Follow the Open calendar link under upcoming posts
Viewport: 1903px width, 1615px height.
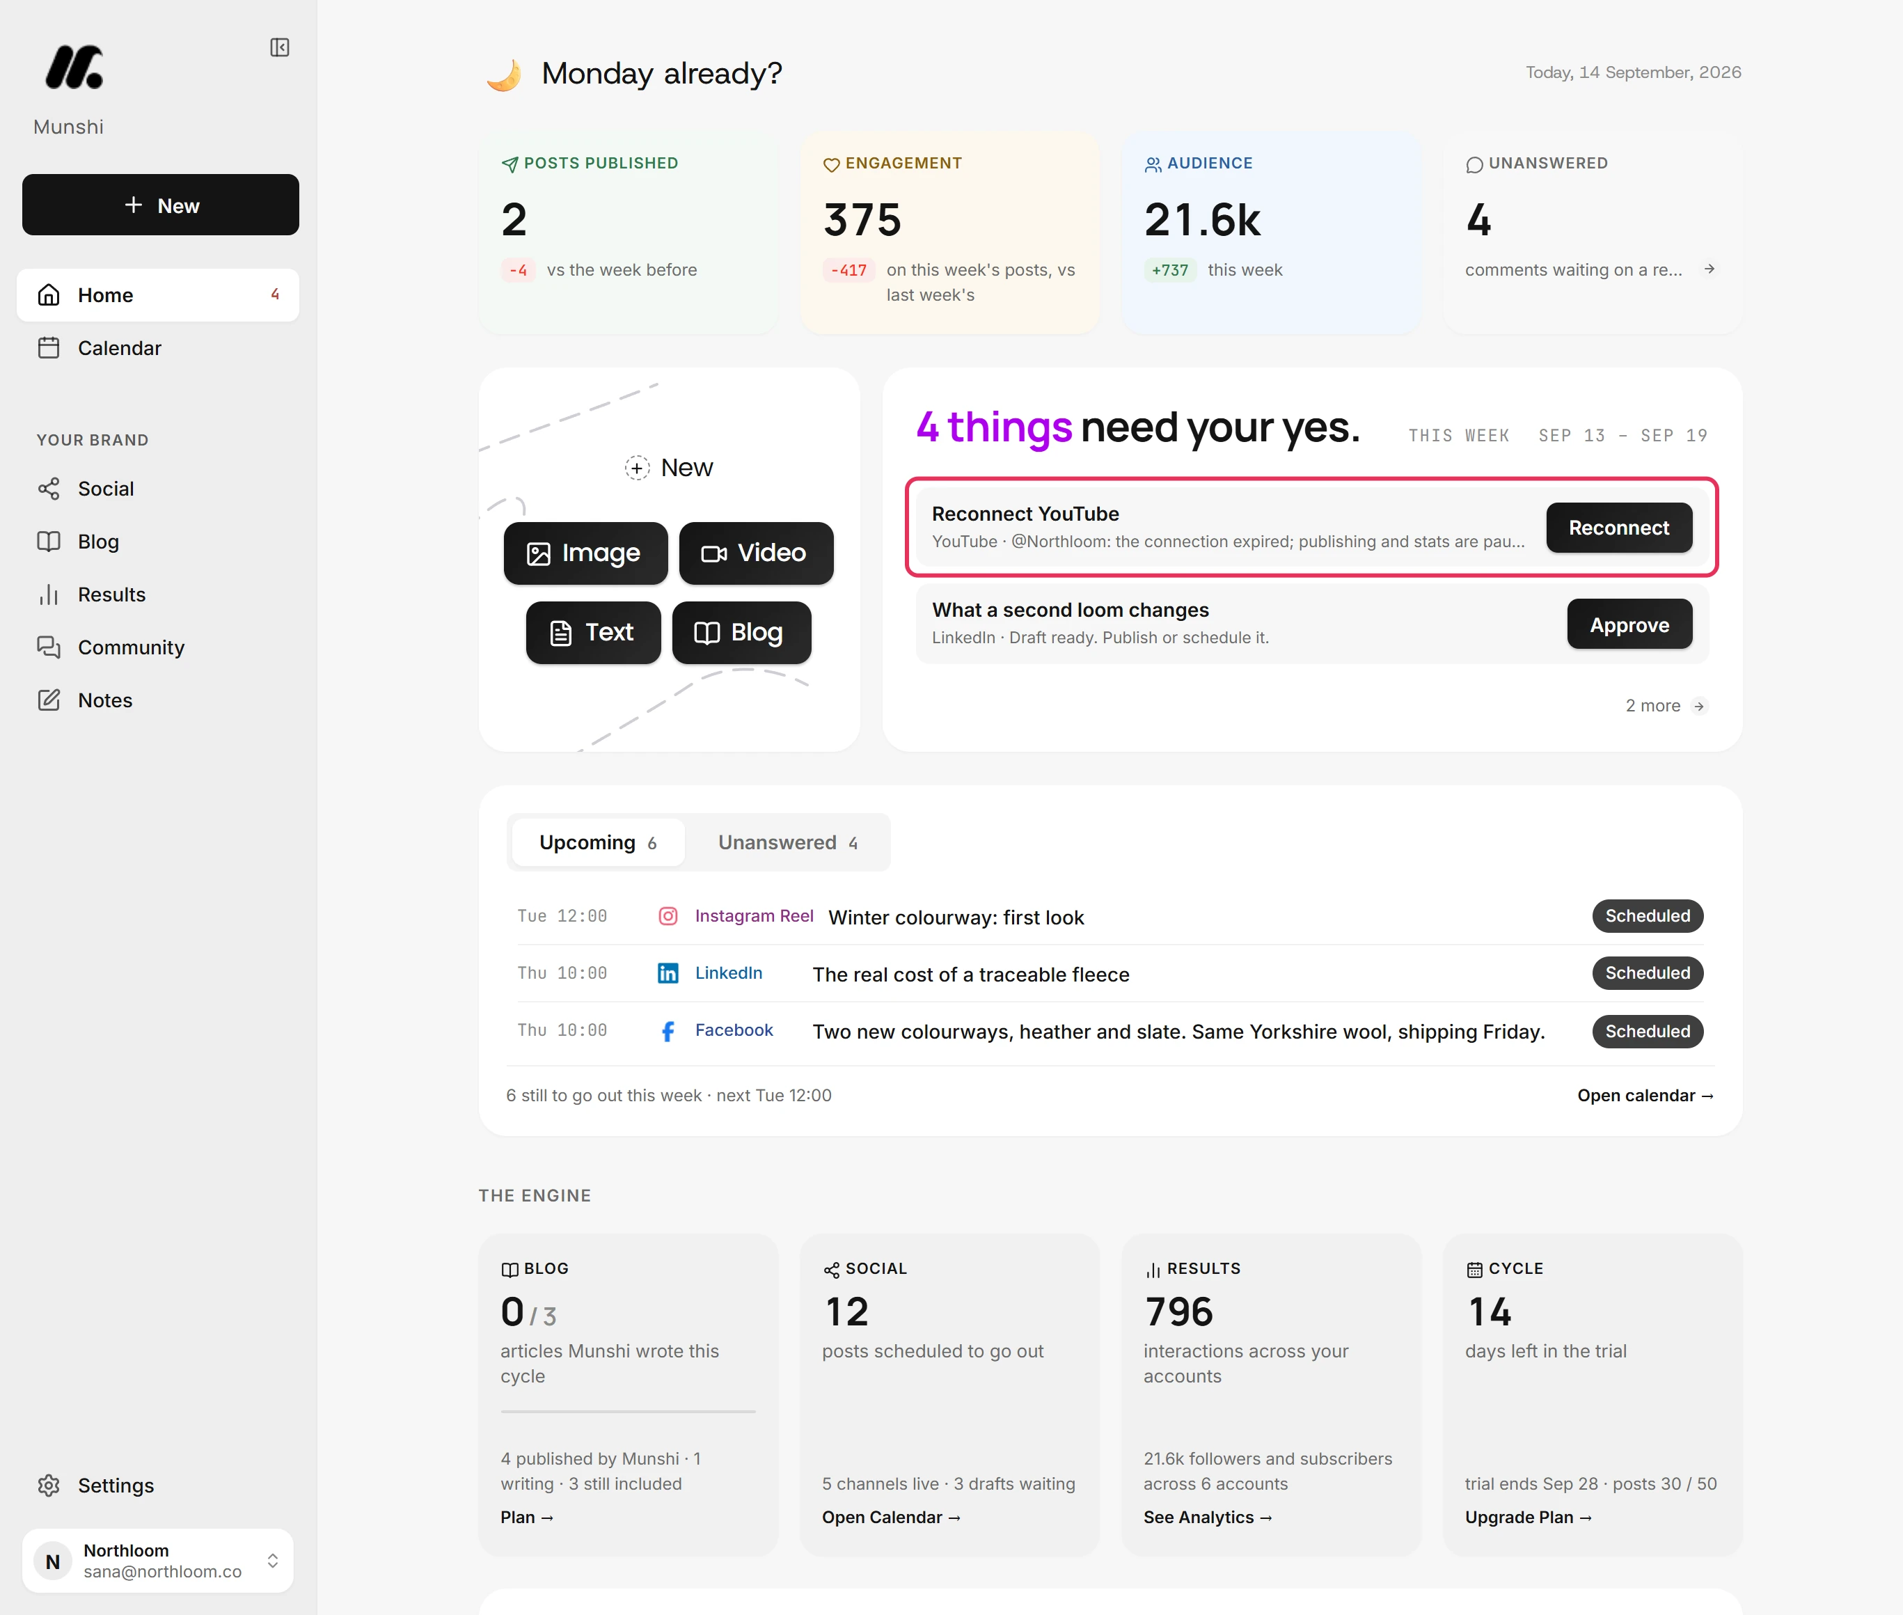point(1645,1096)
